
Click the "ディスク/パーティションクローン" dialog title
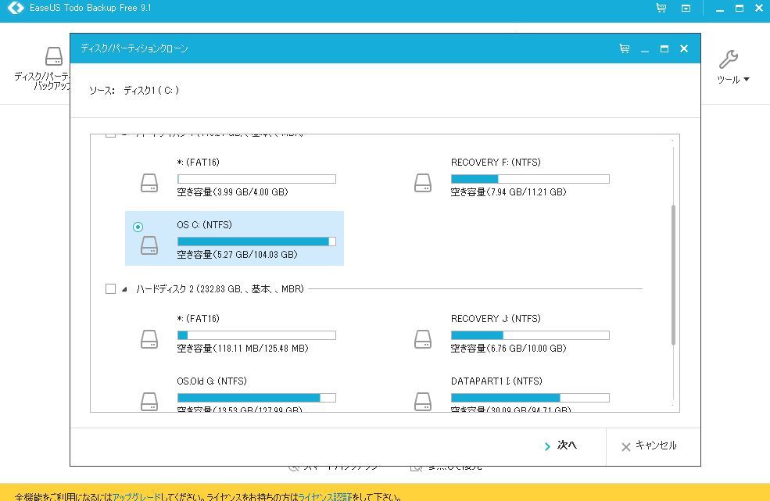pyautogui.click(x=134, y=48)
